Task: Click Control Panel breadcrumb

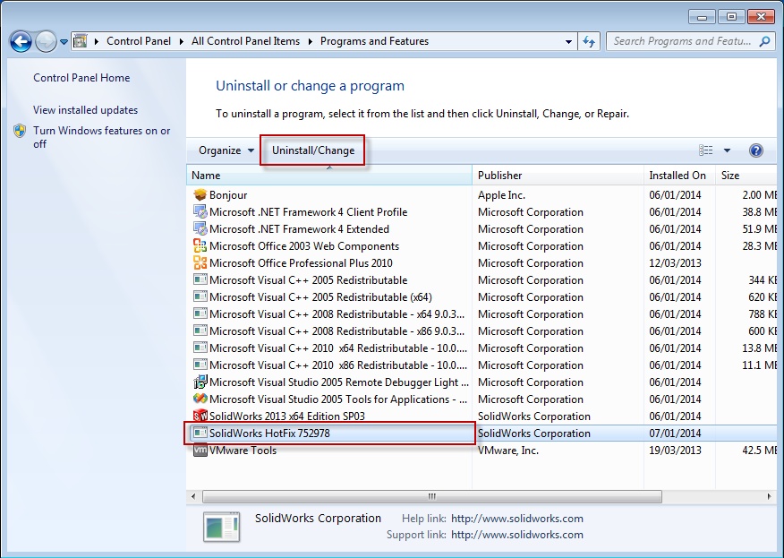Action: [x=139, y=41]
